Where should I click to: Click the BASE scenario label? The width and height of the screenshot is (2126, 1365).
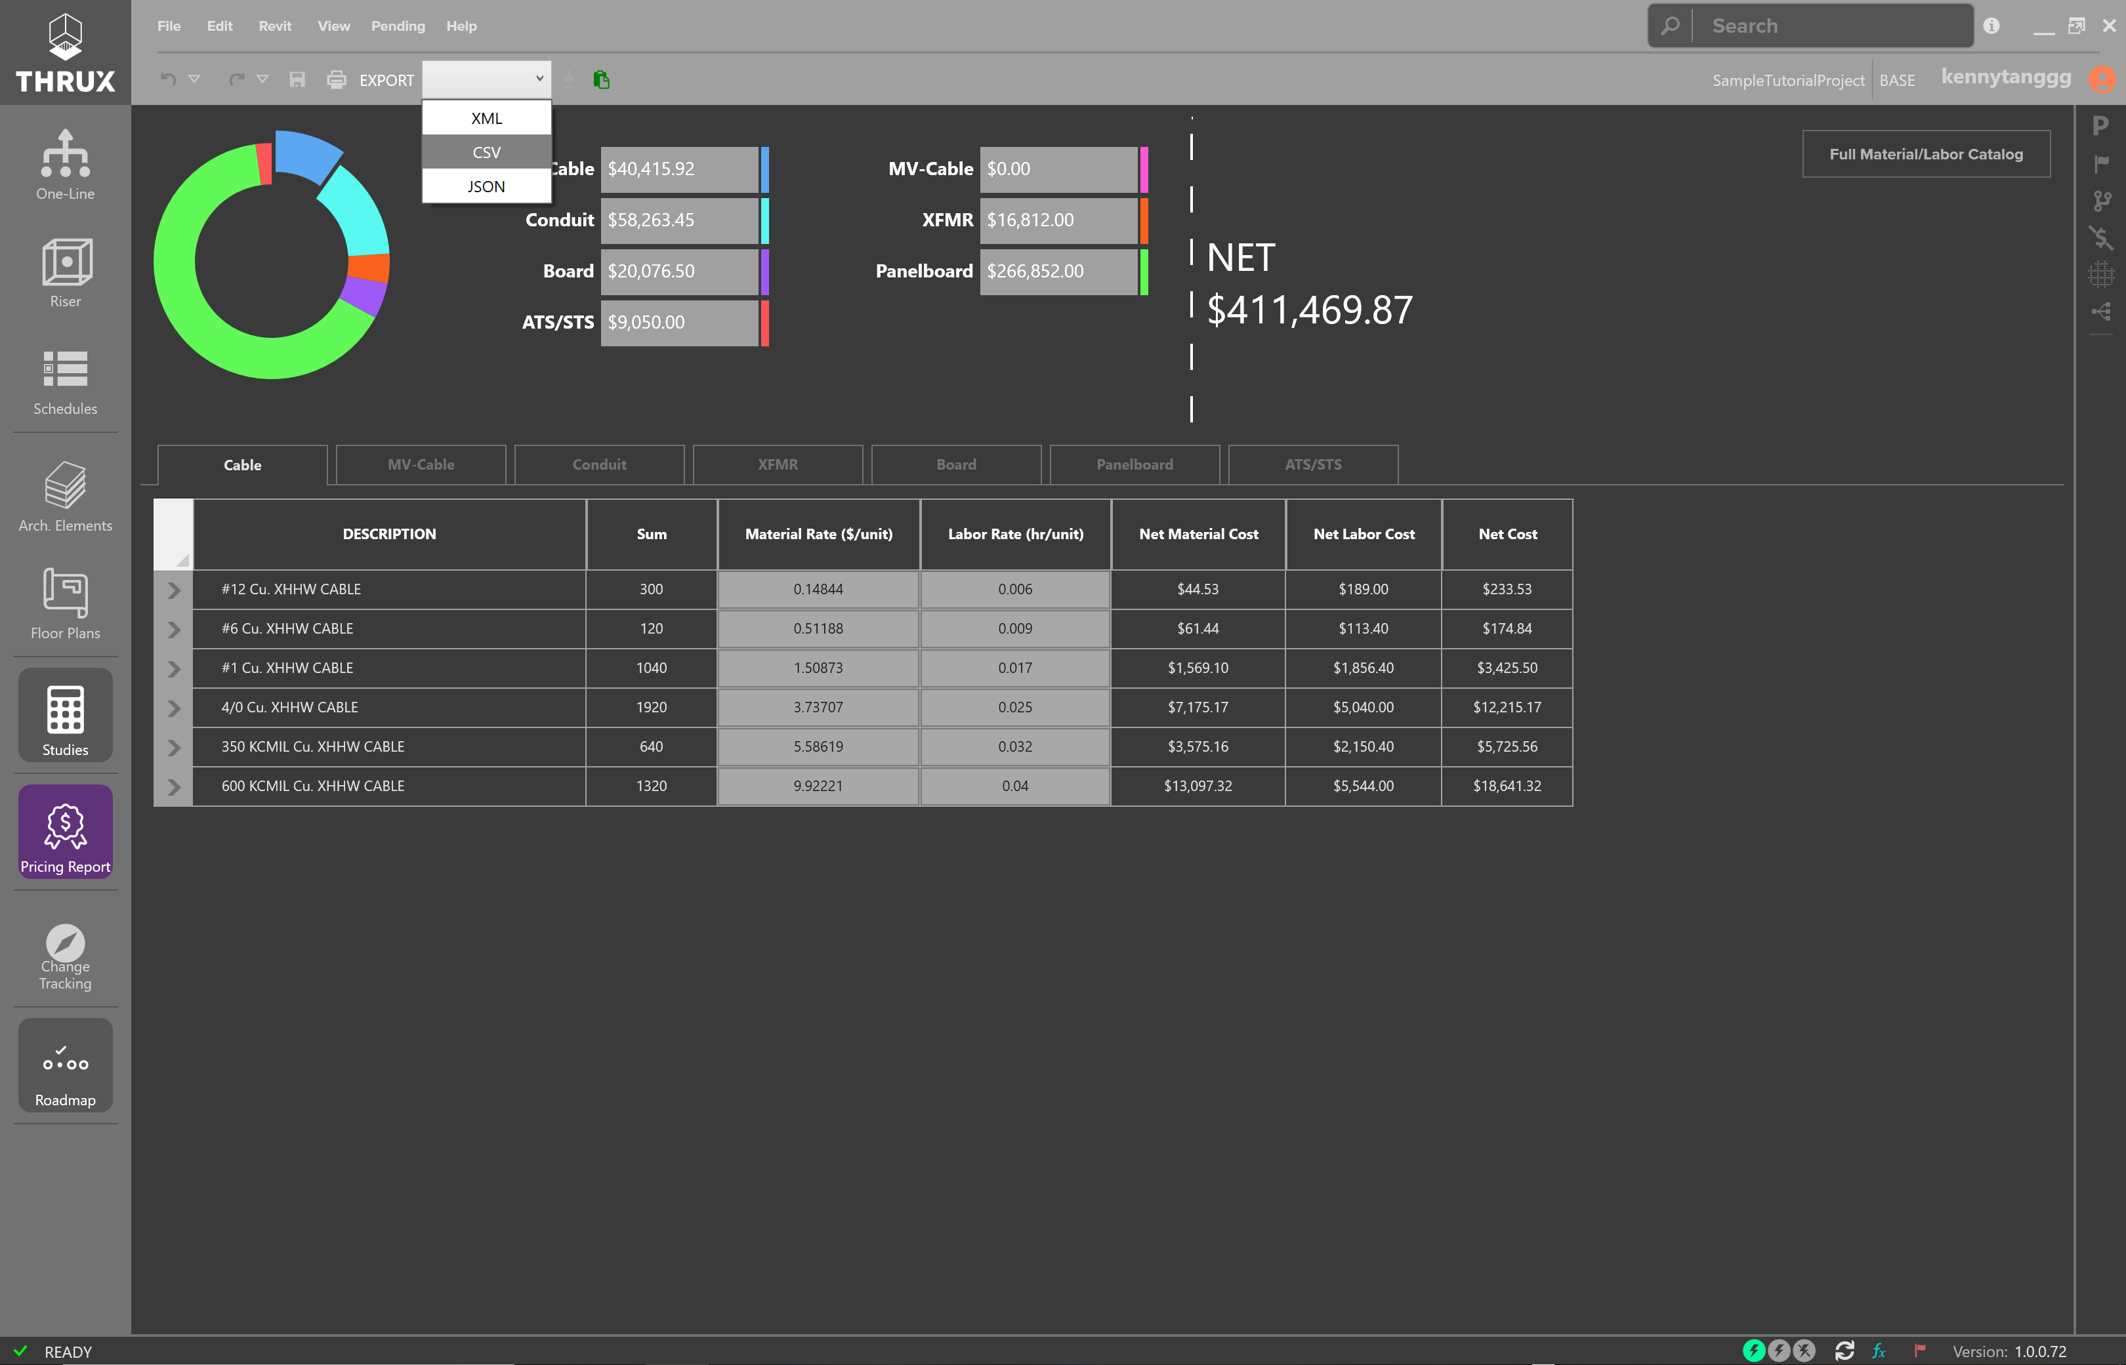[1896, 80]
